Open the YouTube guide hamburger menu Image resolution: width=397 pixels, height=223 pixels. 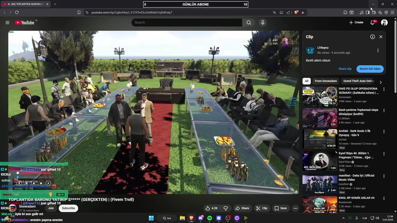7,22
